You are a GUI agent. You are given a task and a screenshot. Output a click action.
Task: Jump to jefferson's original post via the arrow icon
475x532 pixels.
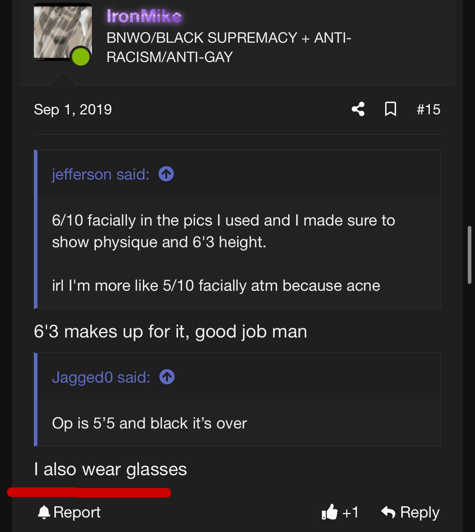tap(166, 174)
